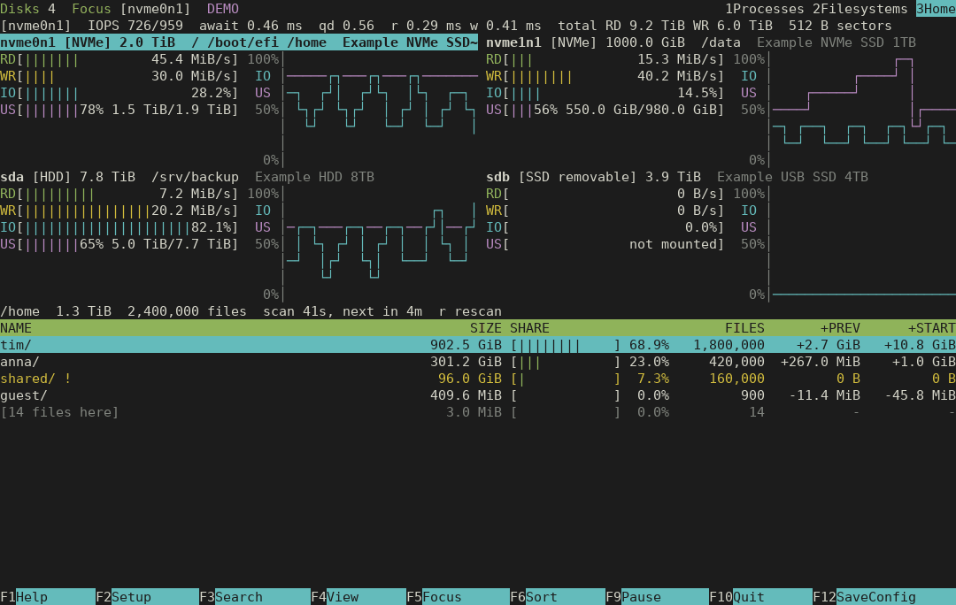Quit via F10 Quit
This screenshot has height=605, width=956.
click(761, 596)
